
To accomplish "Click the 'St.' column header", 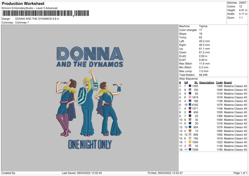I will [196, 83].
